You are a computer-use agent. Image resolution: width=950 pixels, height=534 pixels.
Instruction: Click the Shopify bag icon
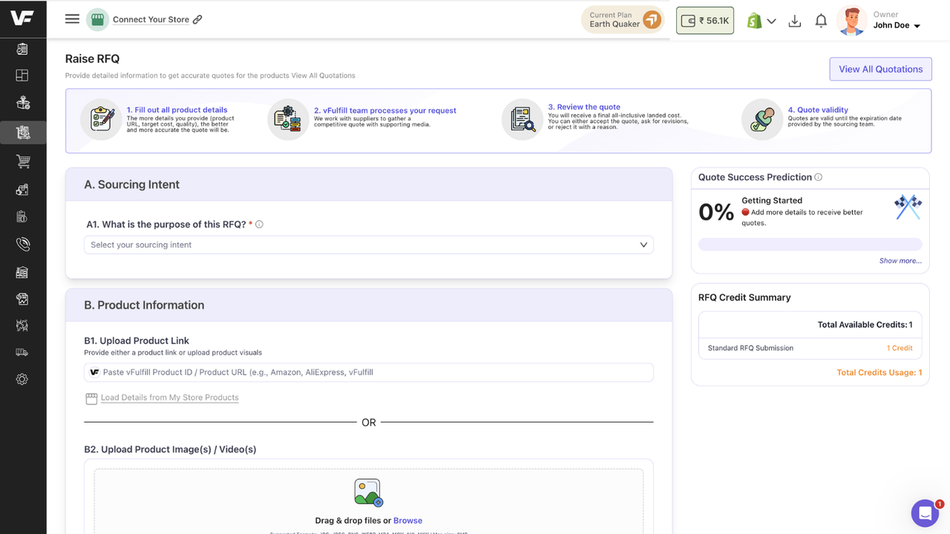coord(754,21)
